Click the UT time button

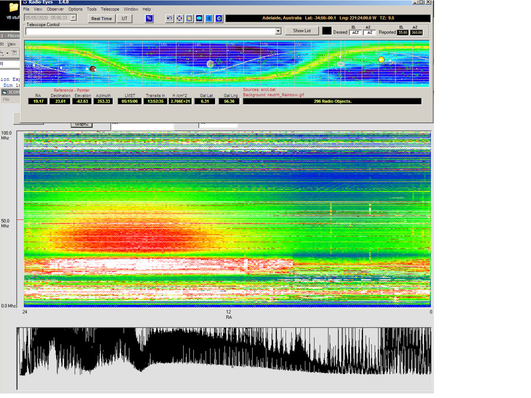124,19
